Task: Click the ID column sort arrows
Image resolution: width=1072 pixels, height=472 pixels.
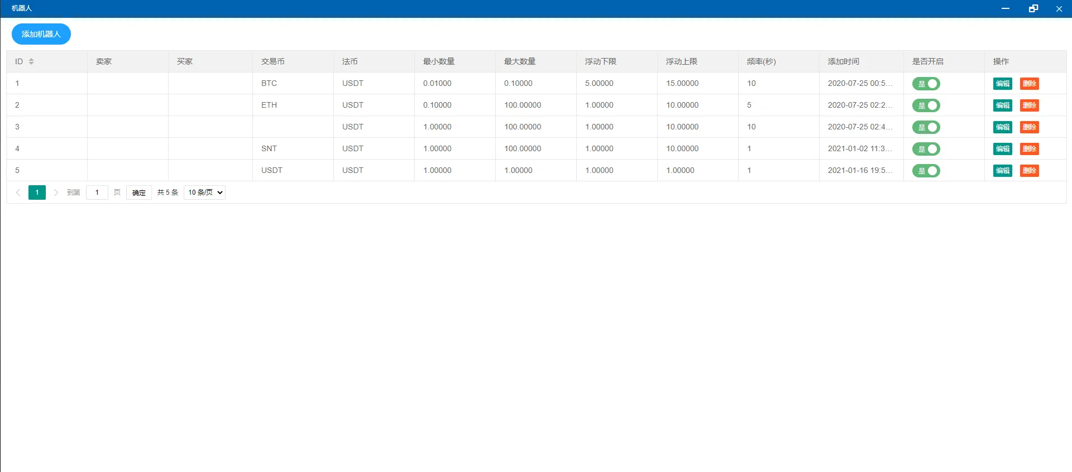Action: pos(31,61)
